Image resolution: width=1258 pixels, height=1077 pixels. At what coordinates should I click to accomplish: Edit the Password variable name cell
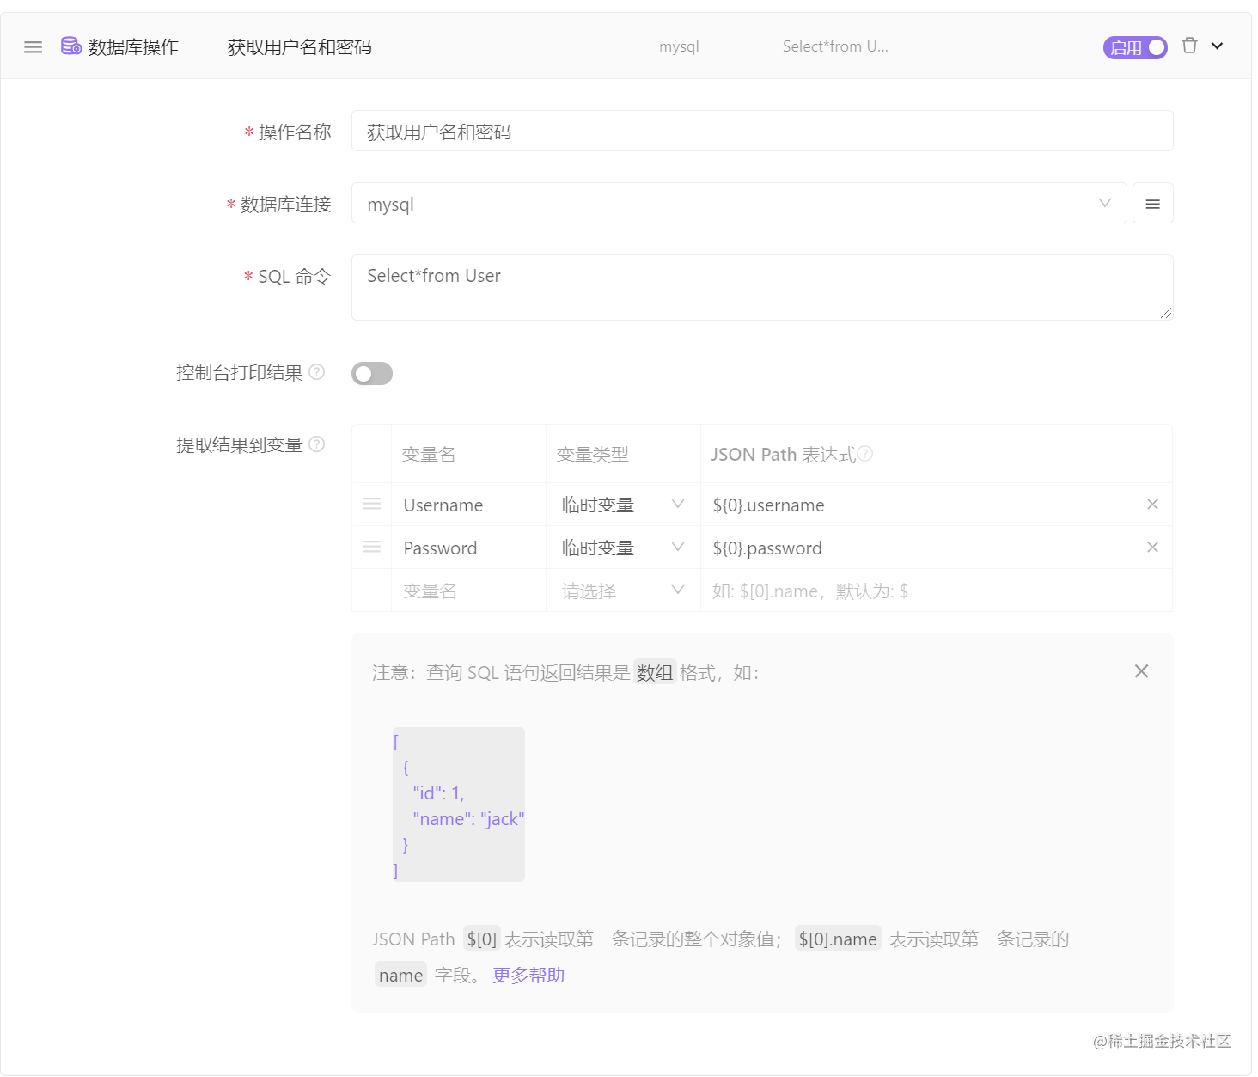(x=468, y=548)
